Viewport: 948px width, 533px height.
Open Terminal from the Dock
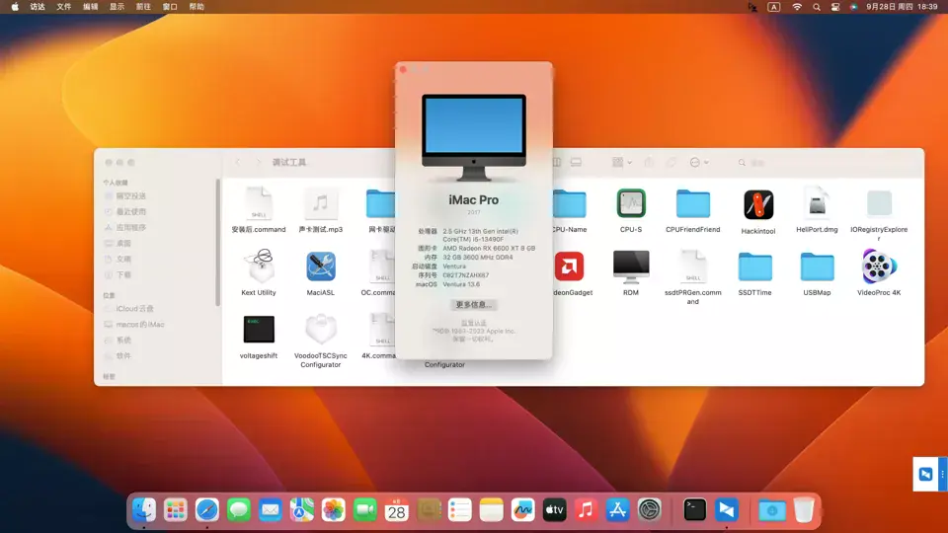click(694, 510)
